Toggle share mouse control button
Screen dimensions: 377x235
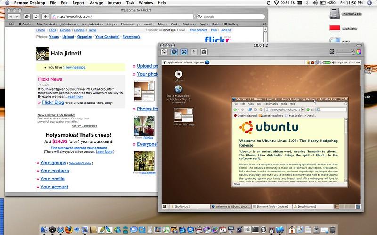click(174, 52)
